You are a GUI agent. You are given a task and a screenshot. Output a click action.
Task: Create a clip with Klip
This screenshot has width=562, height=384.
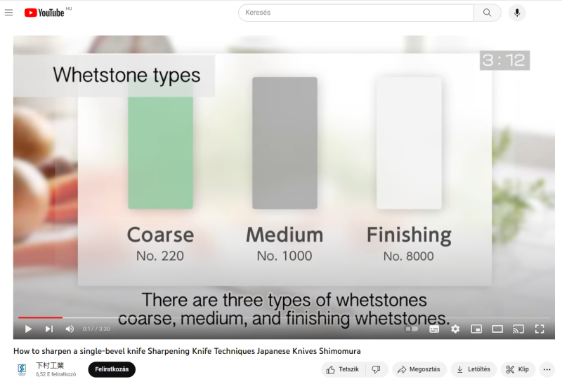pos(518,369)
